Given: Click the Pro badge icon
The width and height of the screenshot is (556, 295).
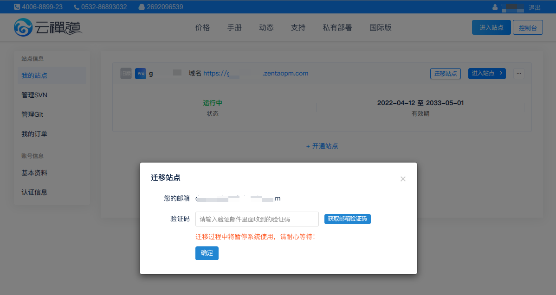Looking at the screenshot, I should point(141,73).
